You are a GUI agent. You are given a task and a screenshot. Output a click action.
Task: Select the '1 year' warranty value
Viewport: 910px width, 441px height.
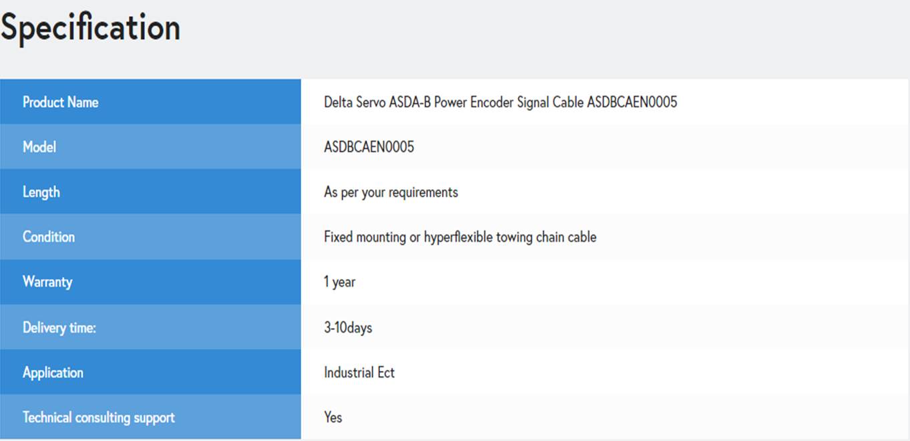tap(340, 282)
